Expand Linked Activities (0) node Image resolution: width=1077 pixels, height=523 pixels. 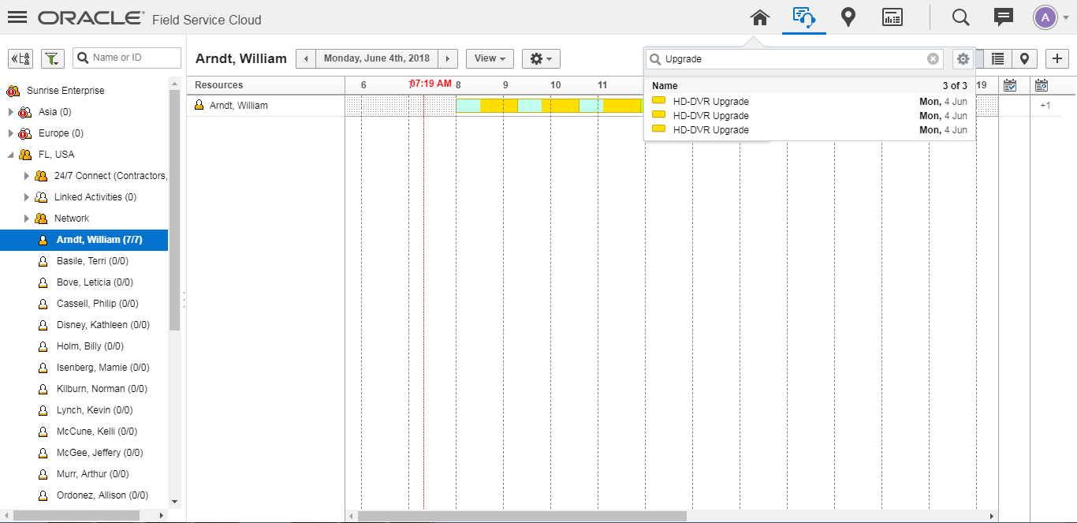coord(27,197)
